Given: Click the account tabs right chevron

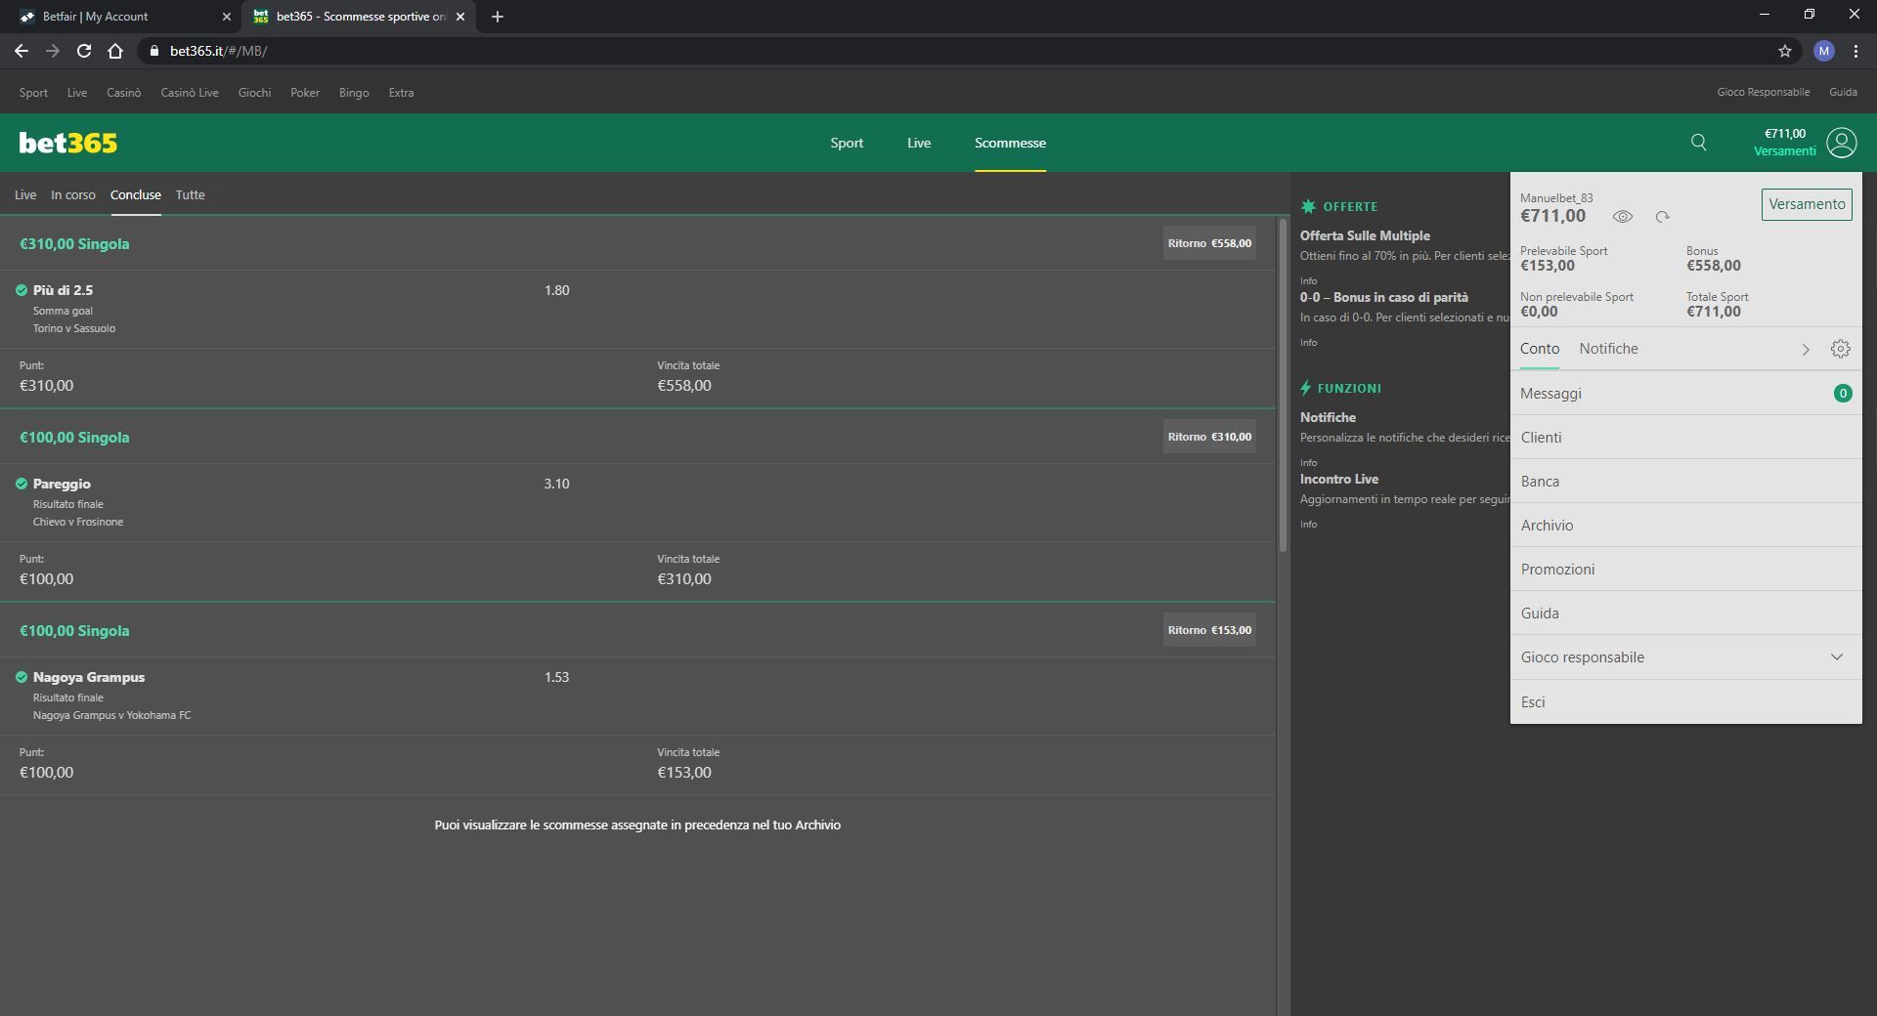Looking at the screenshot, I should tap(1806, 350).
